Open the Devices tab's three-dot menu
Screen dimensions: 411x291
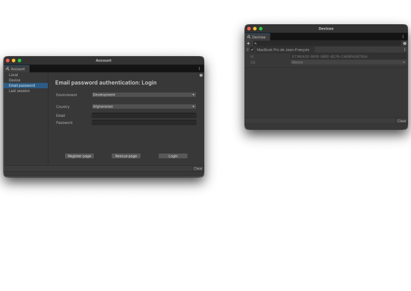pyautogui.click(x=403, y=37)
